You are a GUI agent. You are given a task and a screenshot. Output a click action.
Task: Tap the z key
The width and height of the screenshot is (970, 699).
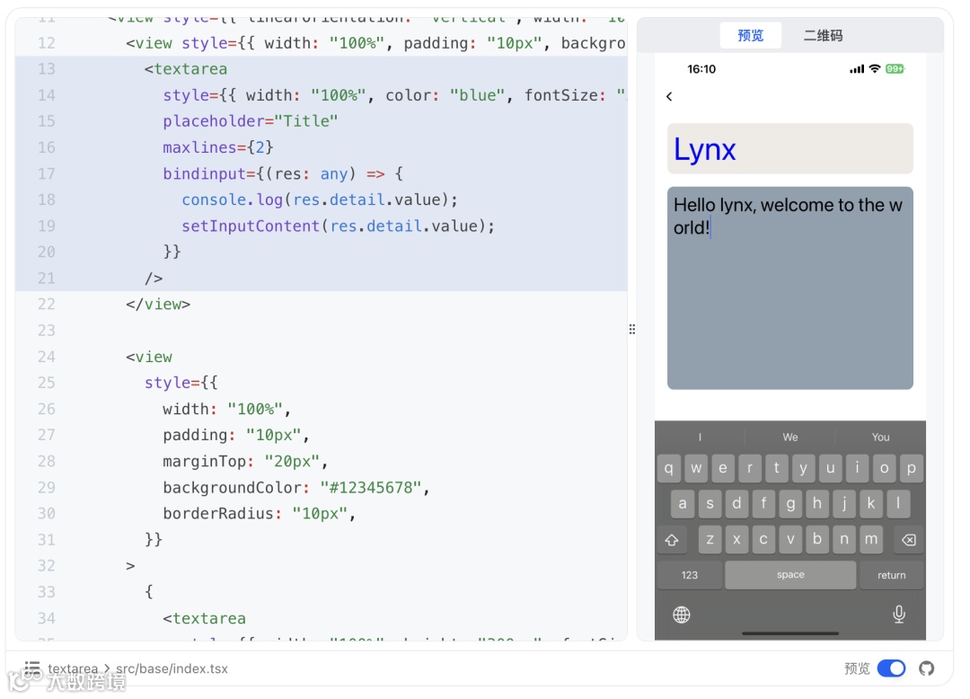710,539
